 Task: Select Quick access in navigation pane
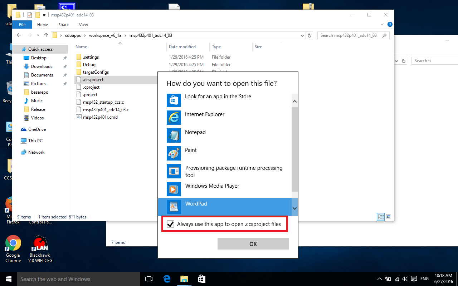tap(40, 49)
